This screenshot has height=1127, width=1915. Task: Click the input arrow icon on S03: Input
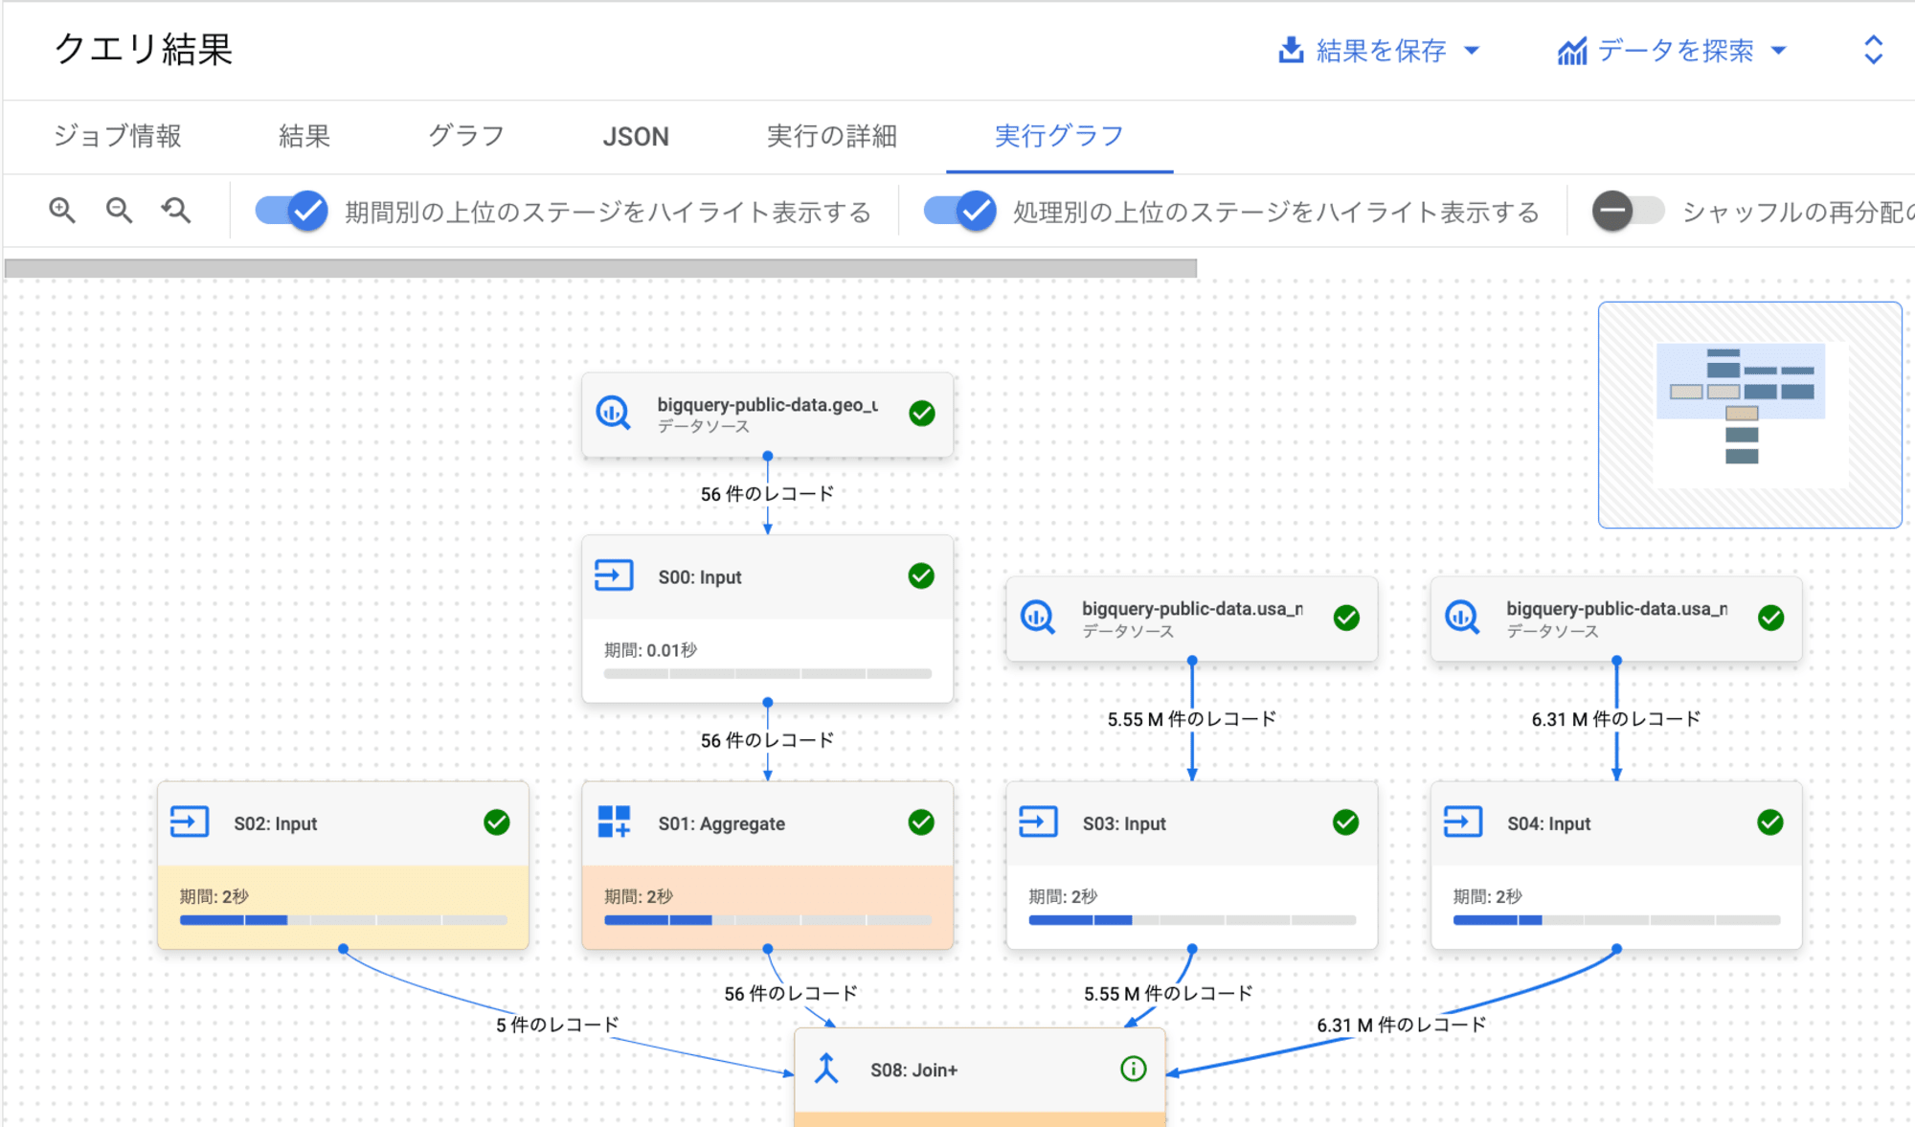[1038, 822]
